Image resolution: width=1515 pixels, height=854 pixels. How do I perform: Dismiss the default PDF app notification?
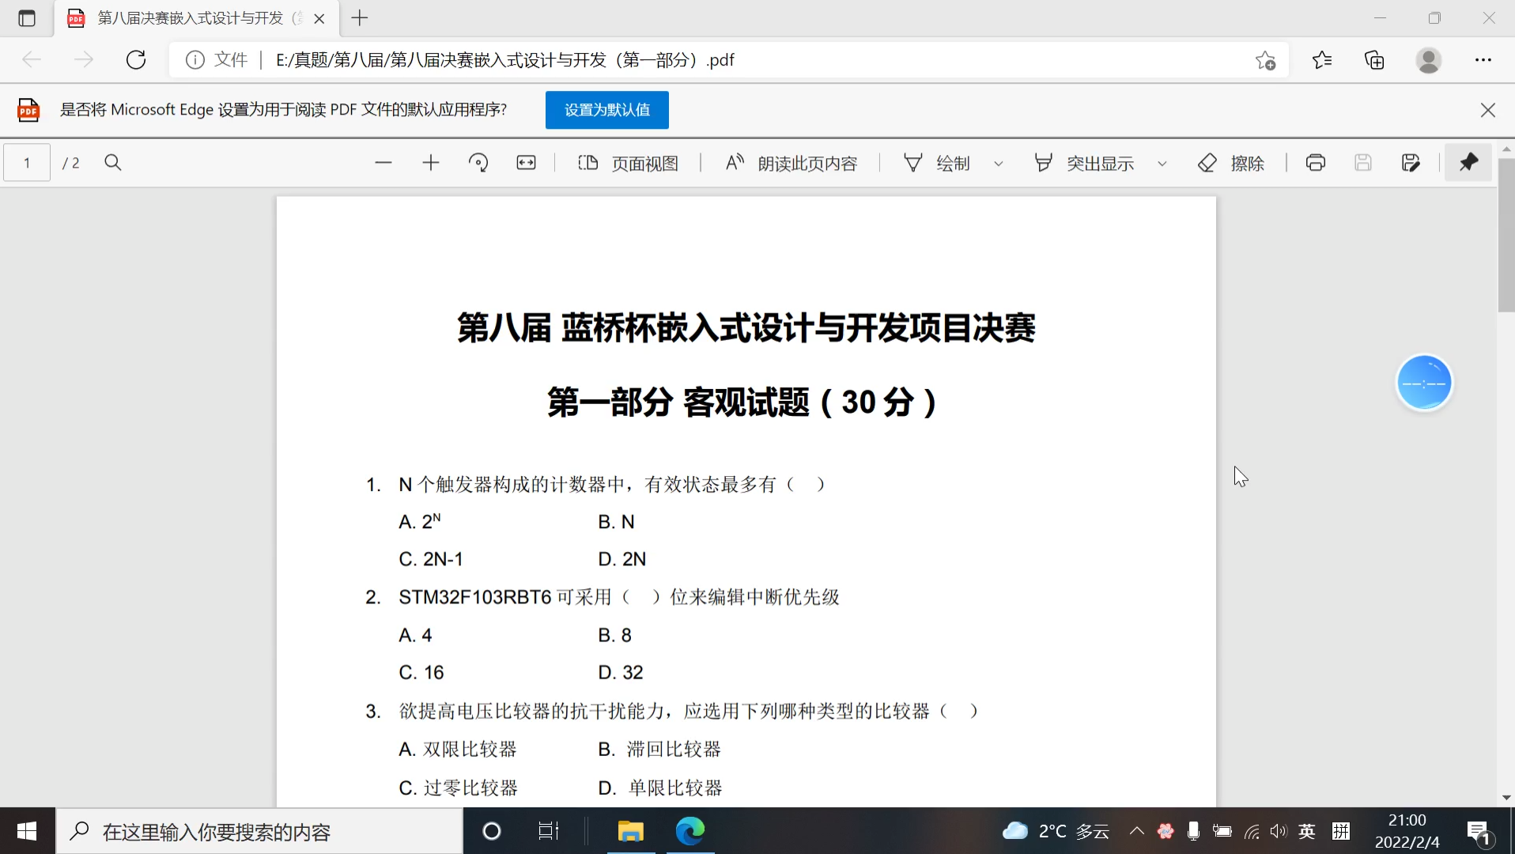(1487, 110)
